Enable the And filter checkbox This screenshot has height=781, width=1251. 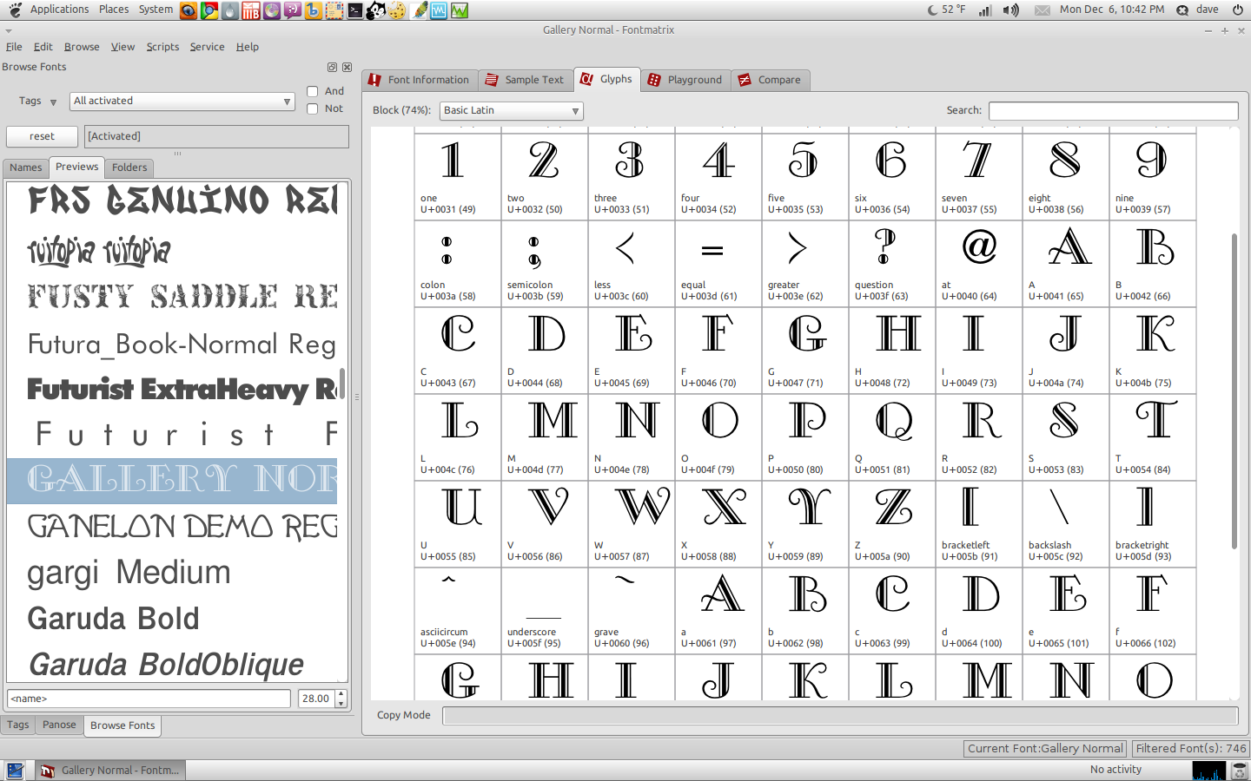click(x=313, y=91)
